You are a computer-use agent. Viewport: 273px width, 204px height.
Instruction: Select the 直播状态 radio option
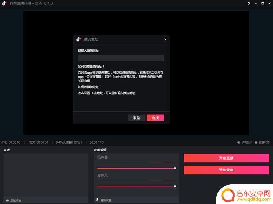tap(256, 142)
